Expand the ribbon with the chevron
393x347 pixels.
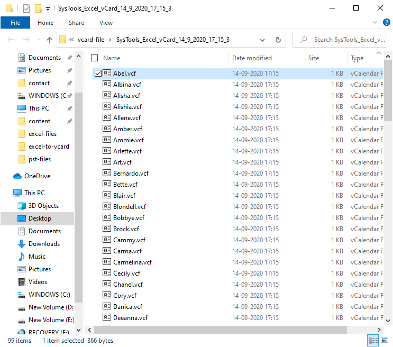(x=374, y=22)
